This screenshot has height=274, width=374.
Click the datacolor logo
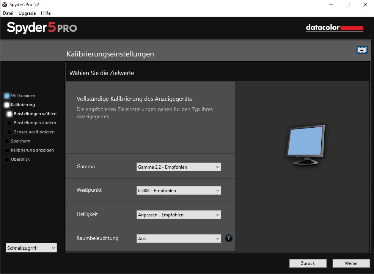pos(335,28)
